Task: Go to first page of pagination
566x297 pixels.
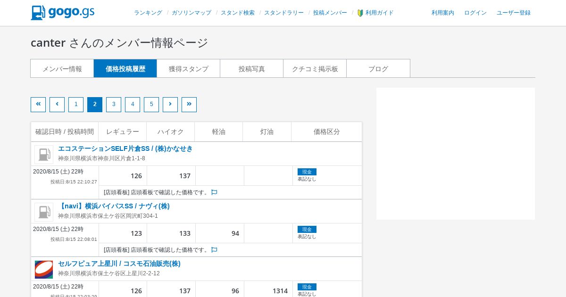Action: pos(38,105)
